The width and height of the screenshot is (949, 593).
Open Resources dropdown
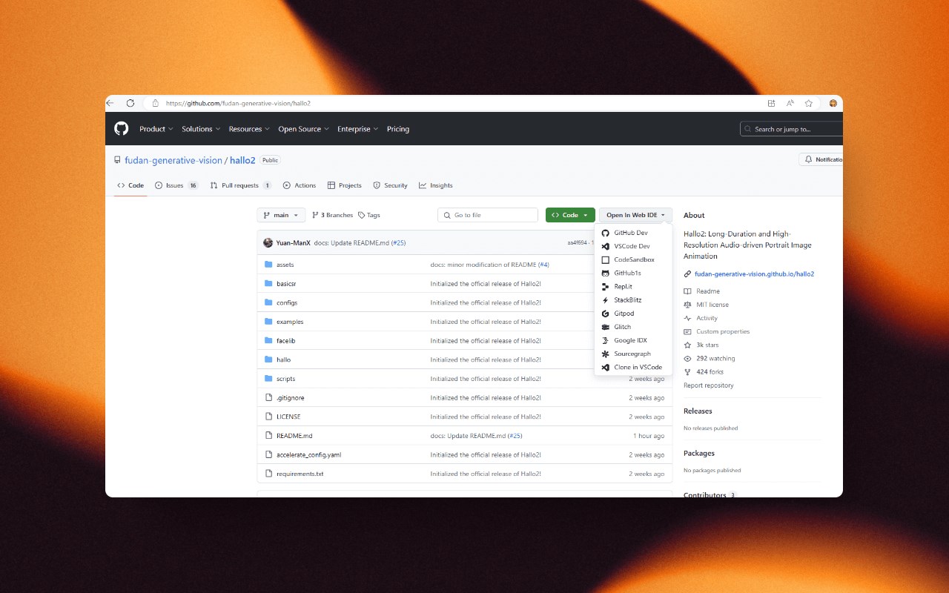[x=250, y=129]
